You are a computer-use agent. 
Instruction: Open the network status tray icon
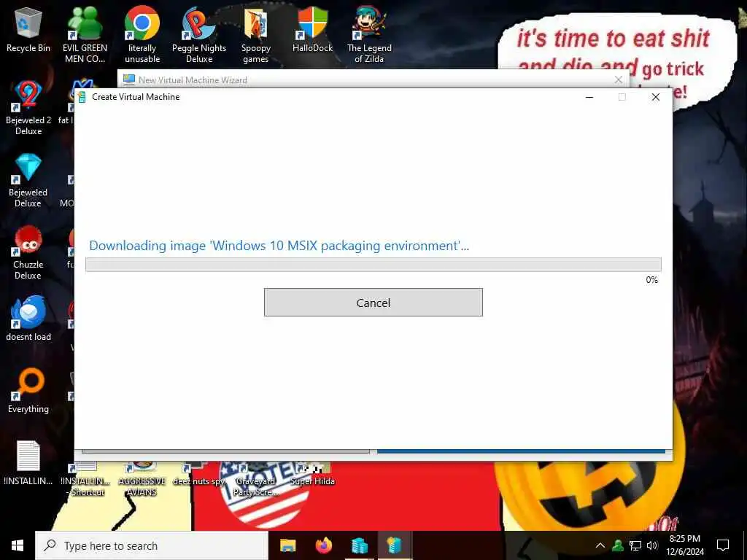coord(635,545)
